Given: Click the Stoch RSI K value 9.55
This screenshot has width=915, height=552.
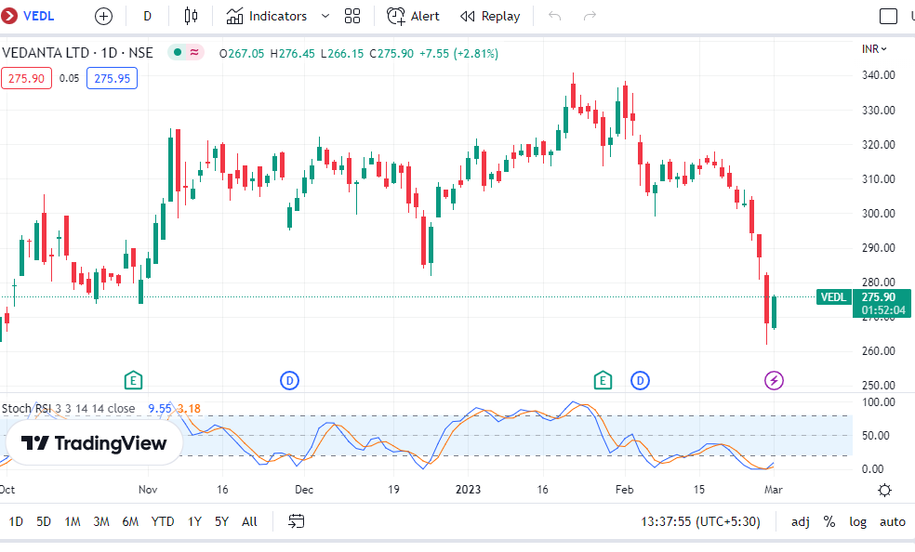Looking at the screenshot, I should (159, 409).
